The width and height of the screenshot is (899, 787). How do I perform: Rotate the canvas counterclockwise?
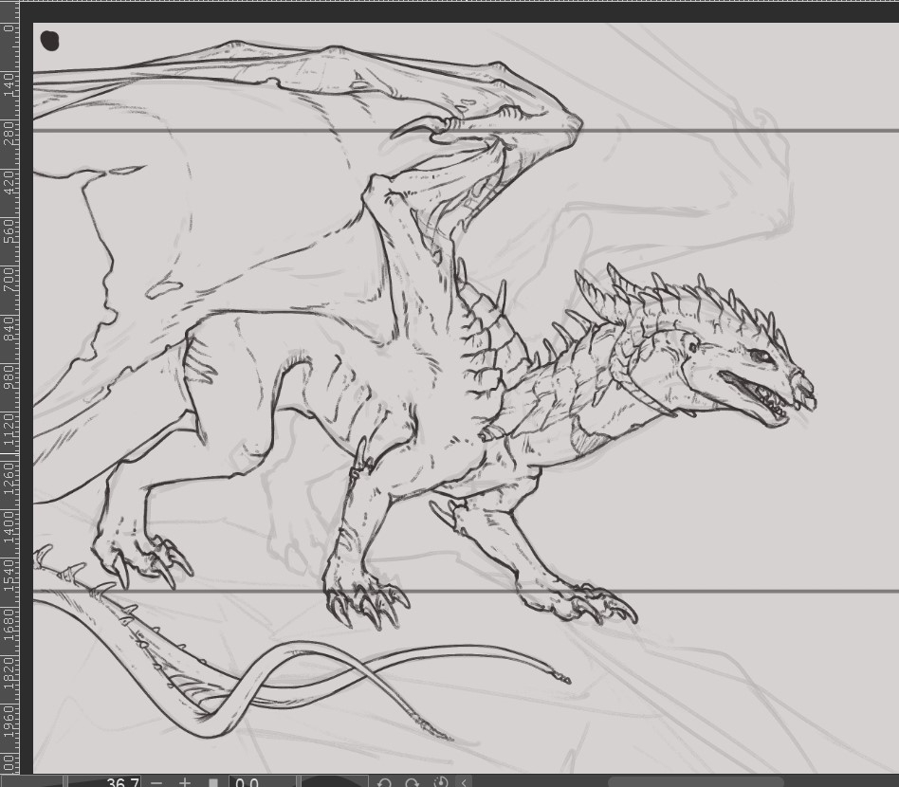point(384,782)
